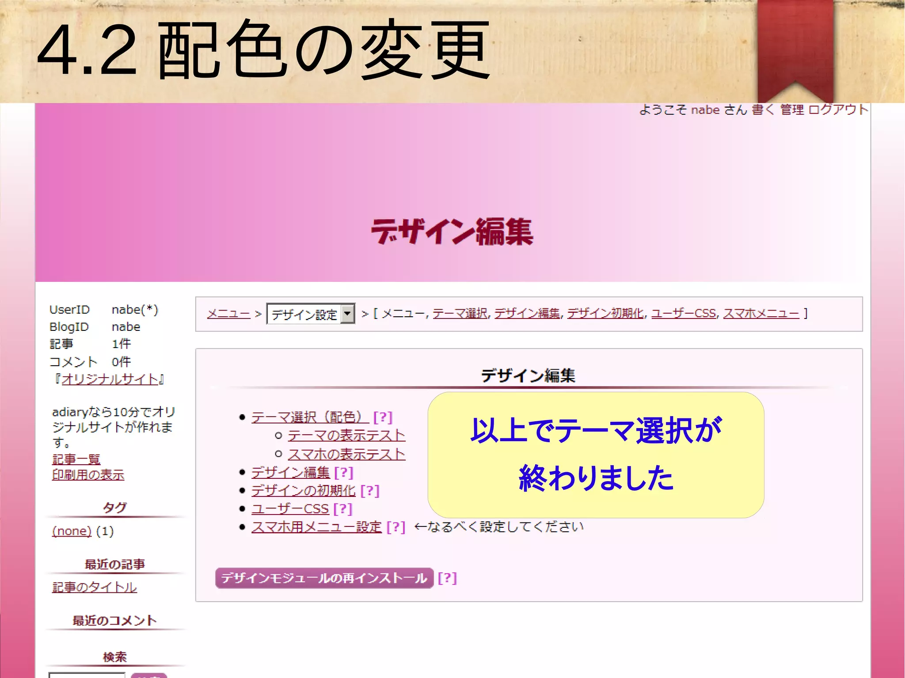Open テーマ選択（配色） link in list
905x678 pixels.
(x=309, y=417)
